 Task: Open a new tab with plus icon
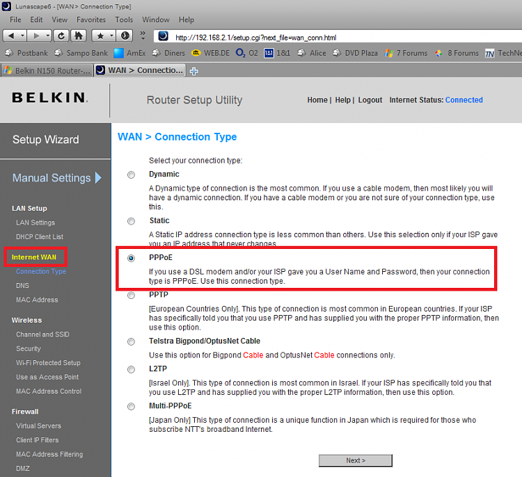(x=193, y=71)
